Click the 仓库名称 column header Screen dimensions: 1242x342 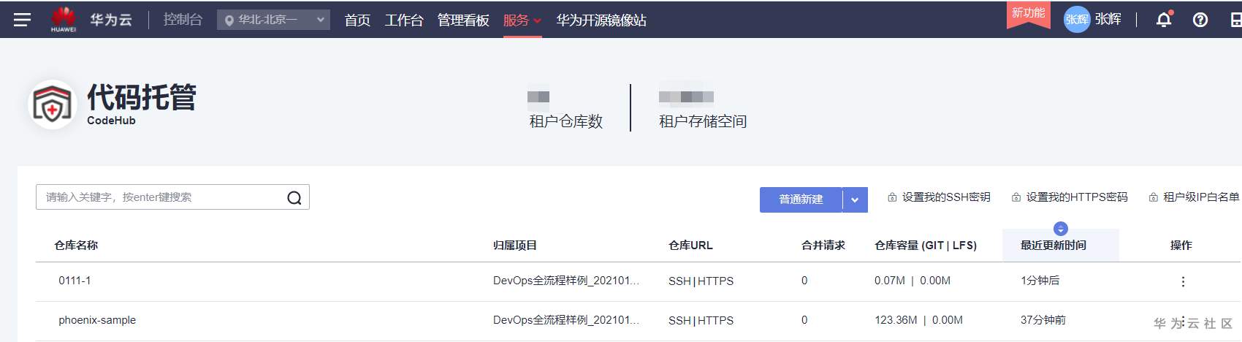click(x=76, y=246)
